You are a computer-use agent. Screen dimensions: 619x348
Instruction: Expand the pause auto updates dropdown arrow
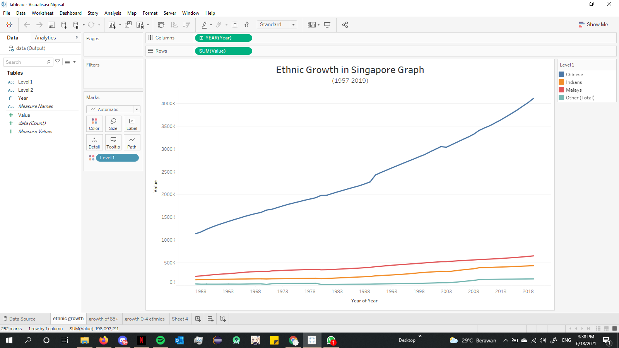coord(84,25)
